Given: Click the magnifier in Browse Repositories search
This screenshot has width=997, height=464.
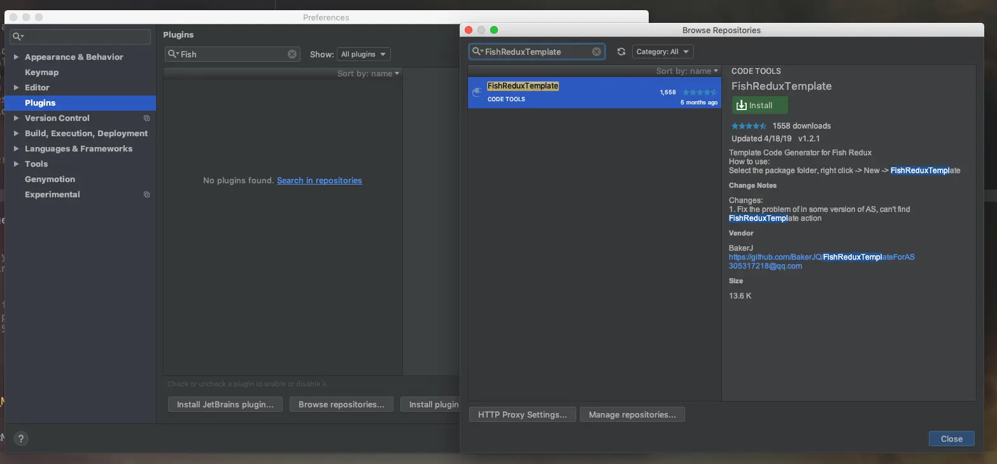Looking at the screenshot, I should (x=477, y=52).
